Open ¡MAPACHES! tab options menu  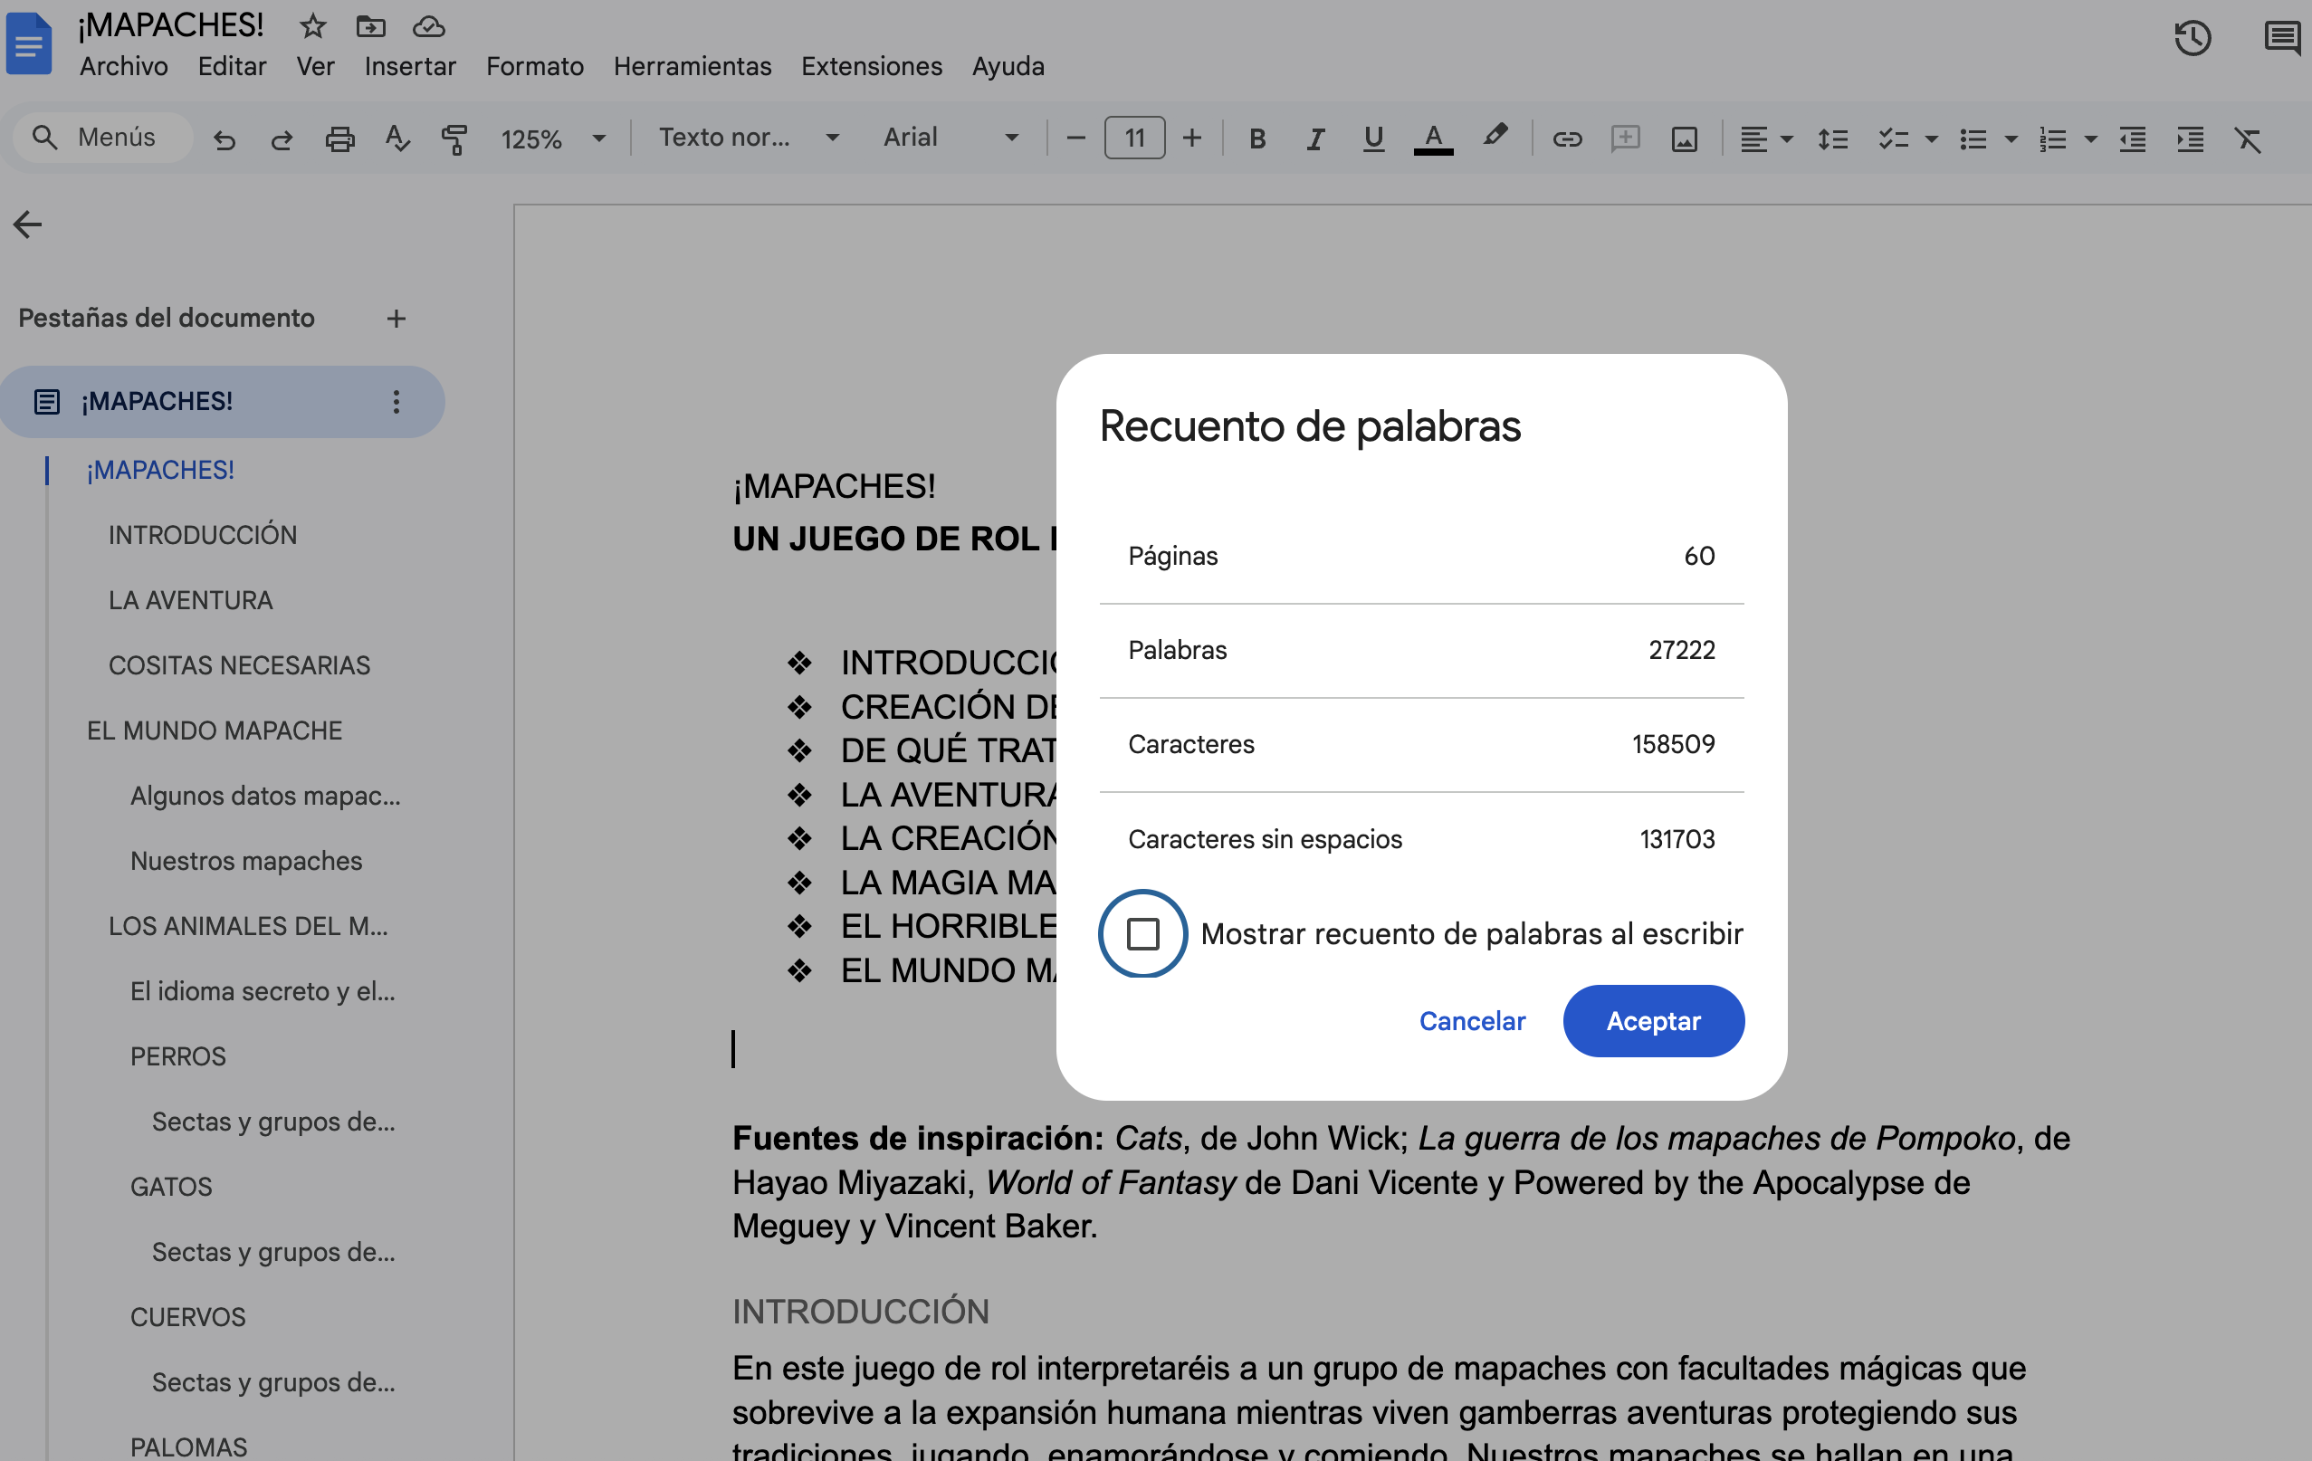396,402
